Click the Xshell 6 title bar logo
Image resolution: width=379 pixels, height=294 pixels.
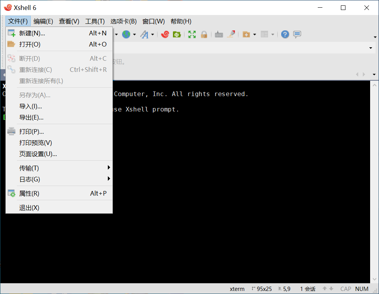tap(8, 7)
